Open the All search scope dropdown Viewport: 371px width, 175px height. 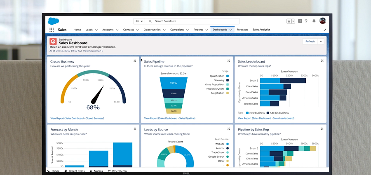pos(139,21)
